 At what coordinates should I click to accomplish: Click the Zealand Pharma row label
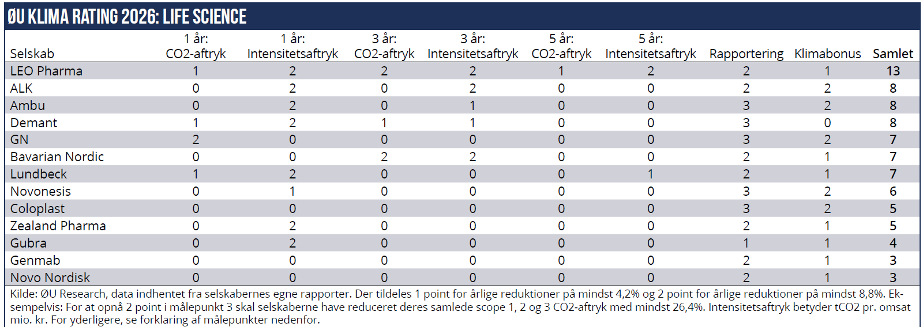58,226
